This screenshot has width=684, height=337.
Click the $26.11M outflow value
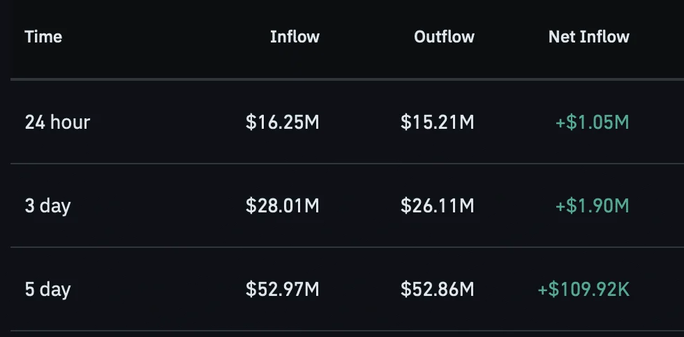click(437, 206)
